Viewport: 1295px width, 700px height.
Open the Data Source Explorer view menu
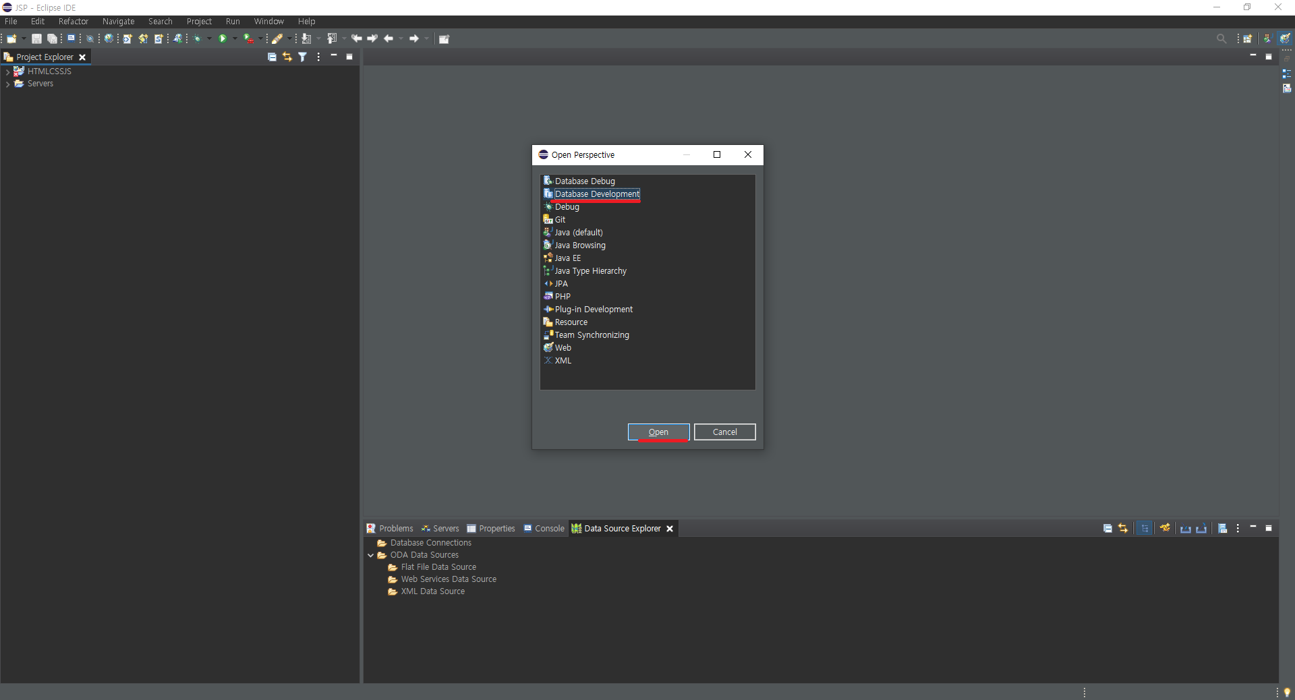click(1238, 528)
